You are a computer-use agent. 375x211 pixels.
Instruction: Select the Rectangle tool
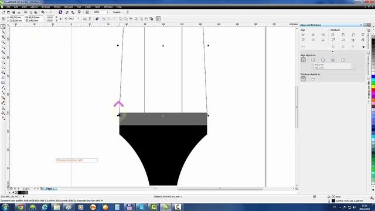[x=3, y=57]
